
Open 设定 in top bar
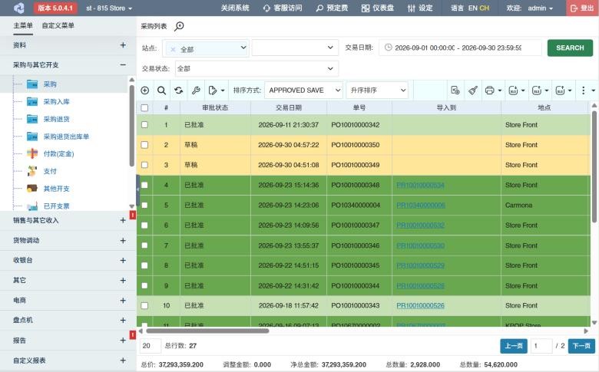point(420,8)
